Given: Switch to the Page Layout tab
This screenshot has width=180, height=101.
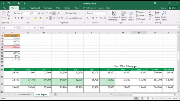Looking at the screenshot, I should coord(35,8).
